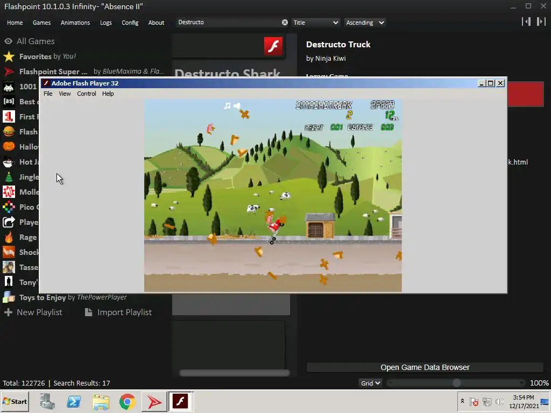
Task: Open File Explorer from taskbar
Action: pos(101,402)
